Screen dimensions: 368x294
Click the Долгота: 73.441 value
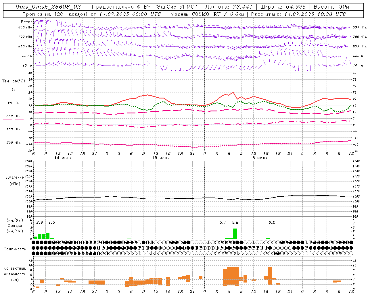pyautogui.click(x=229, y=7)
